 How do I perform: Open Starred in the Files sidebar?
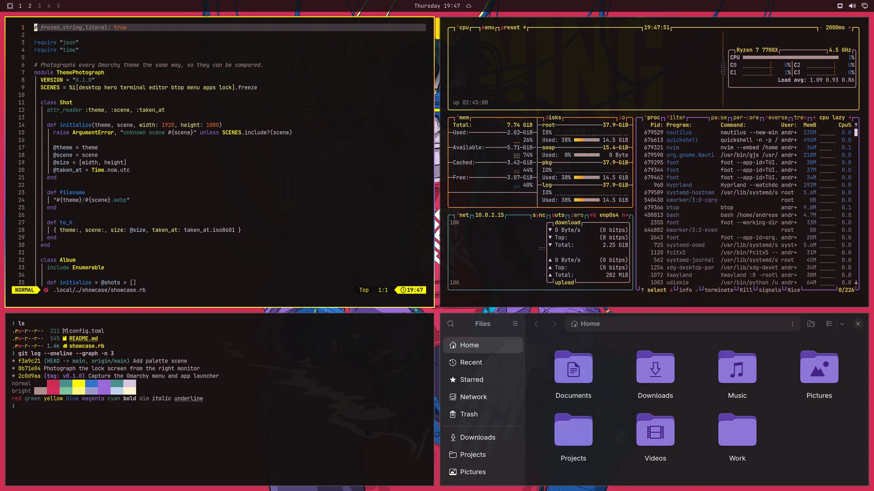(483, 380)
